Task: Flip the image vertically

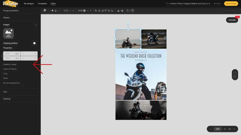Action: tap(122, 10)
